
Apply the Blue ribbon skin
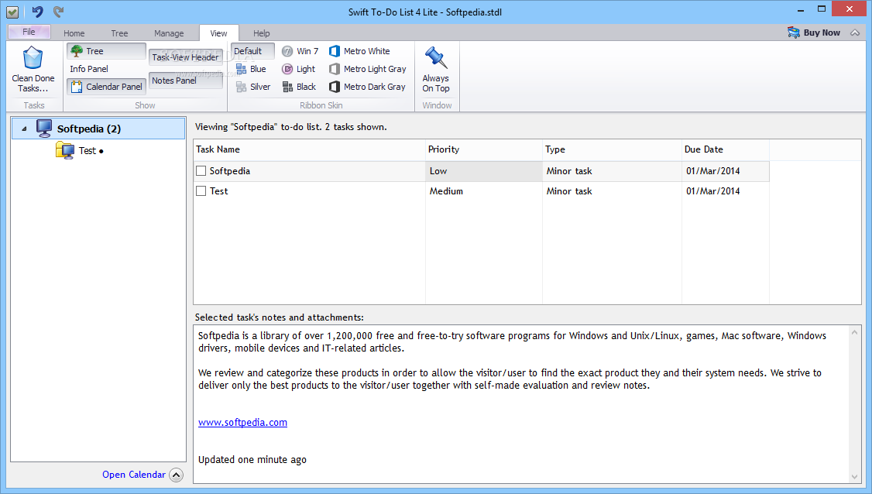click(252, 69)
